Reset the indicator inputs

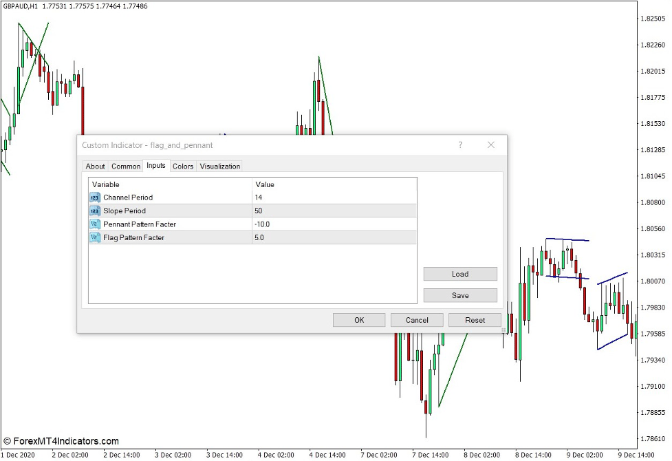point(475,319)
